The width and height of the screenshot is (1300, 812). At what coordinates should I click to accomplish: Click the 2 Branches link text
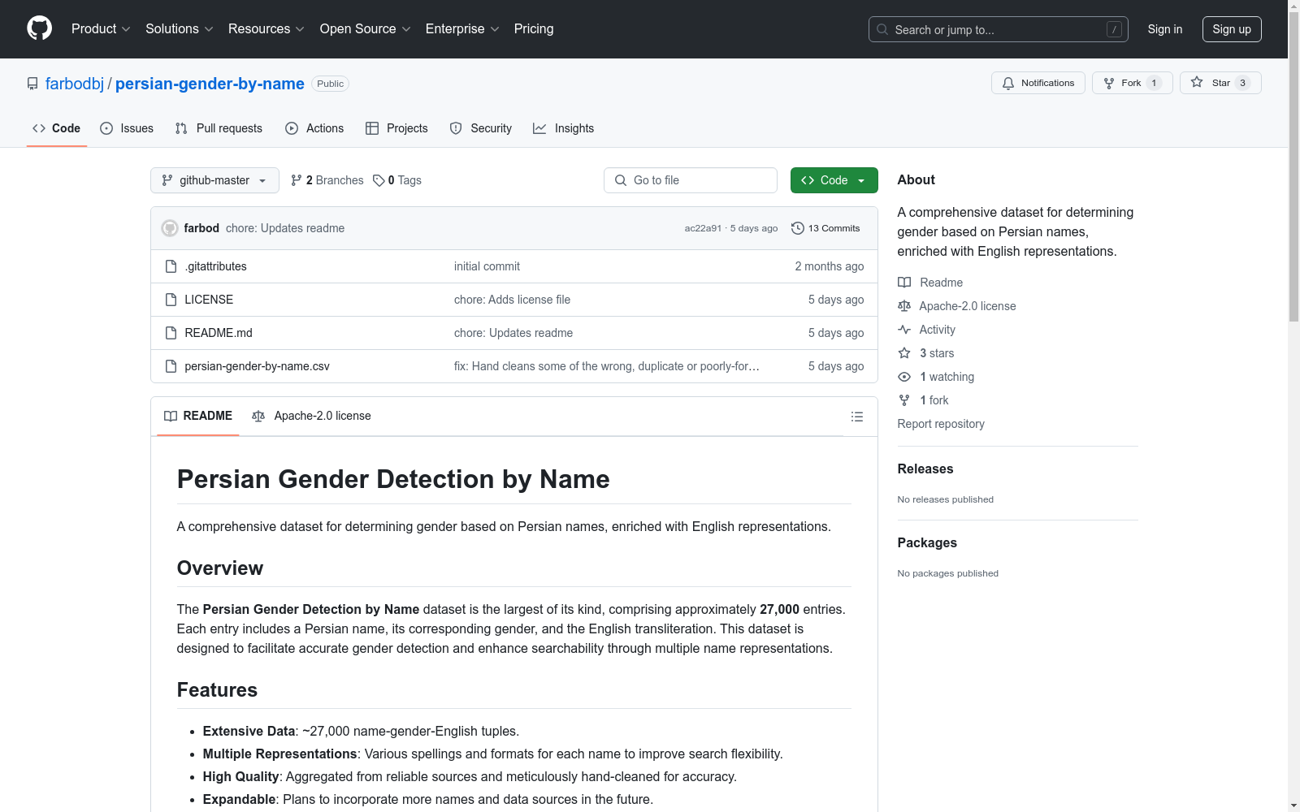[335, 180]
